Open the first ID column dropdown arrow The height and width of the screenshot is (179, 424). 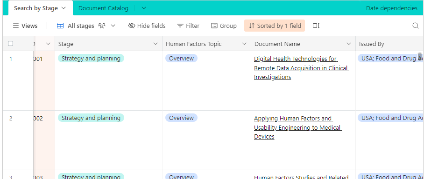48,44
